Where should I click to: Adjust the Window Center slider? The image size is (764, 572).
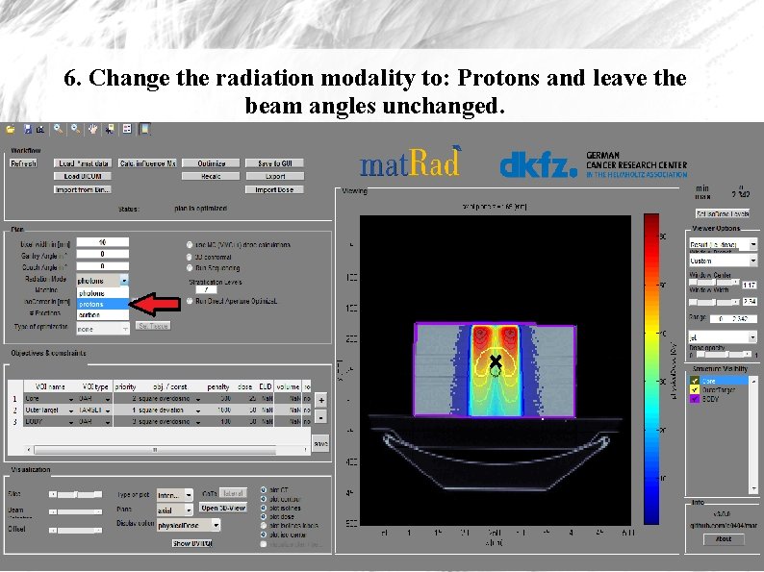coord(714,283)
